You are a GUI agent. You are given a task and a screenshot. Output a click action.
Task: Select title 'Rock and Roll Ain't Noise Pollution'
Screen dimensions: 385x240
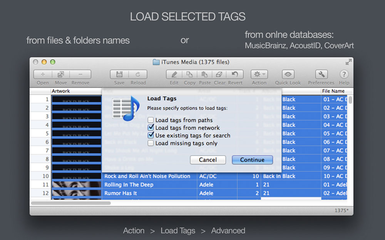(147, 176)
